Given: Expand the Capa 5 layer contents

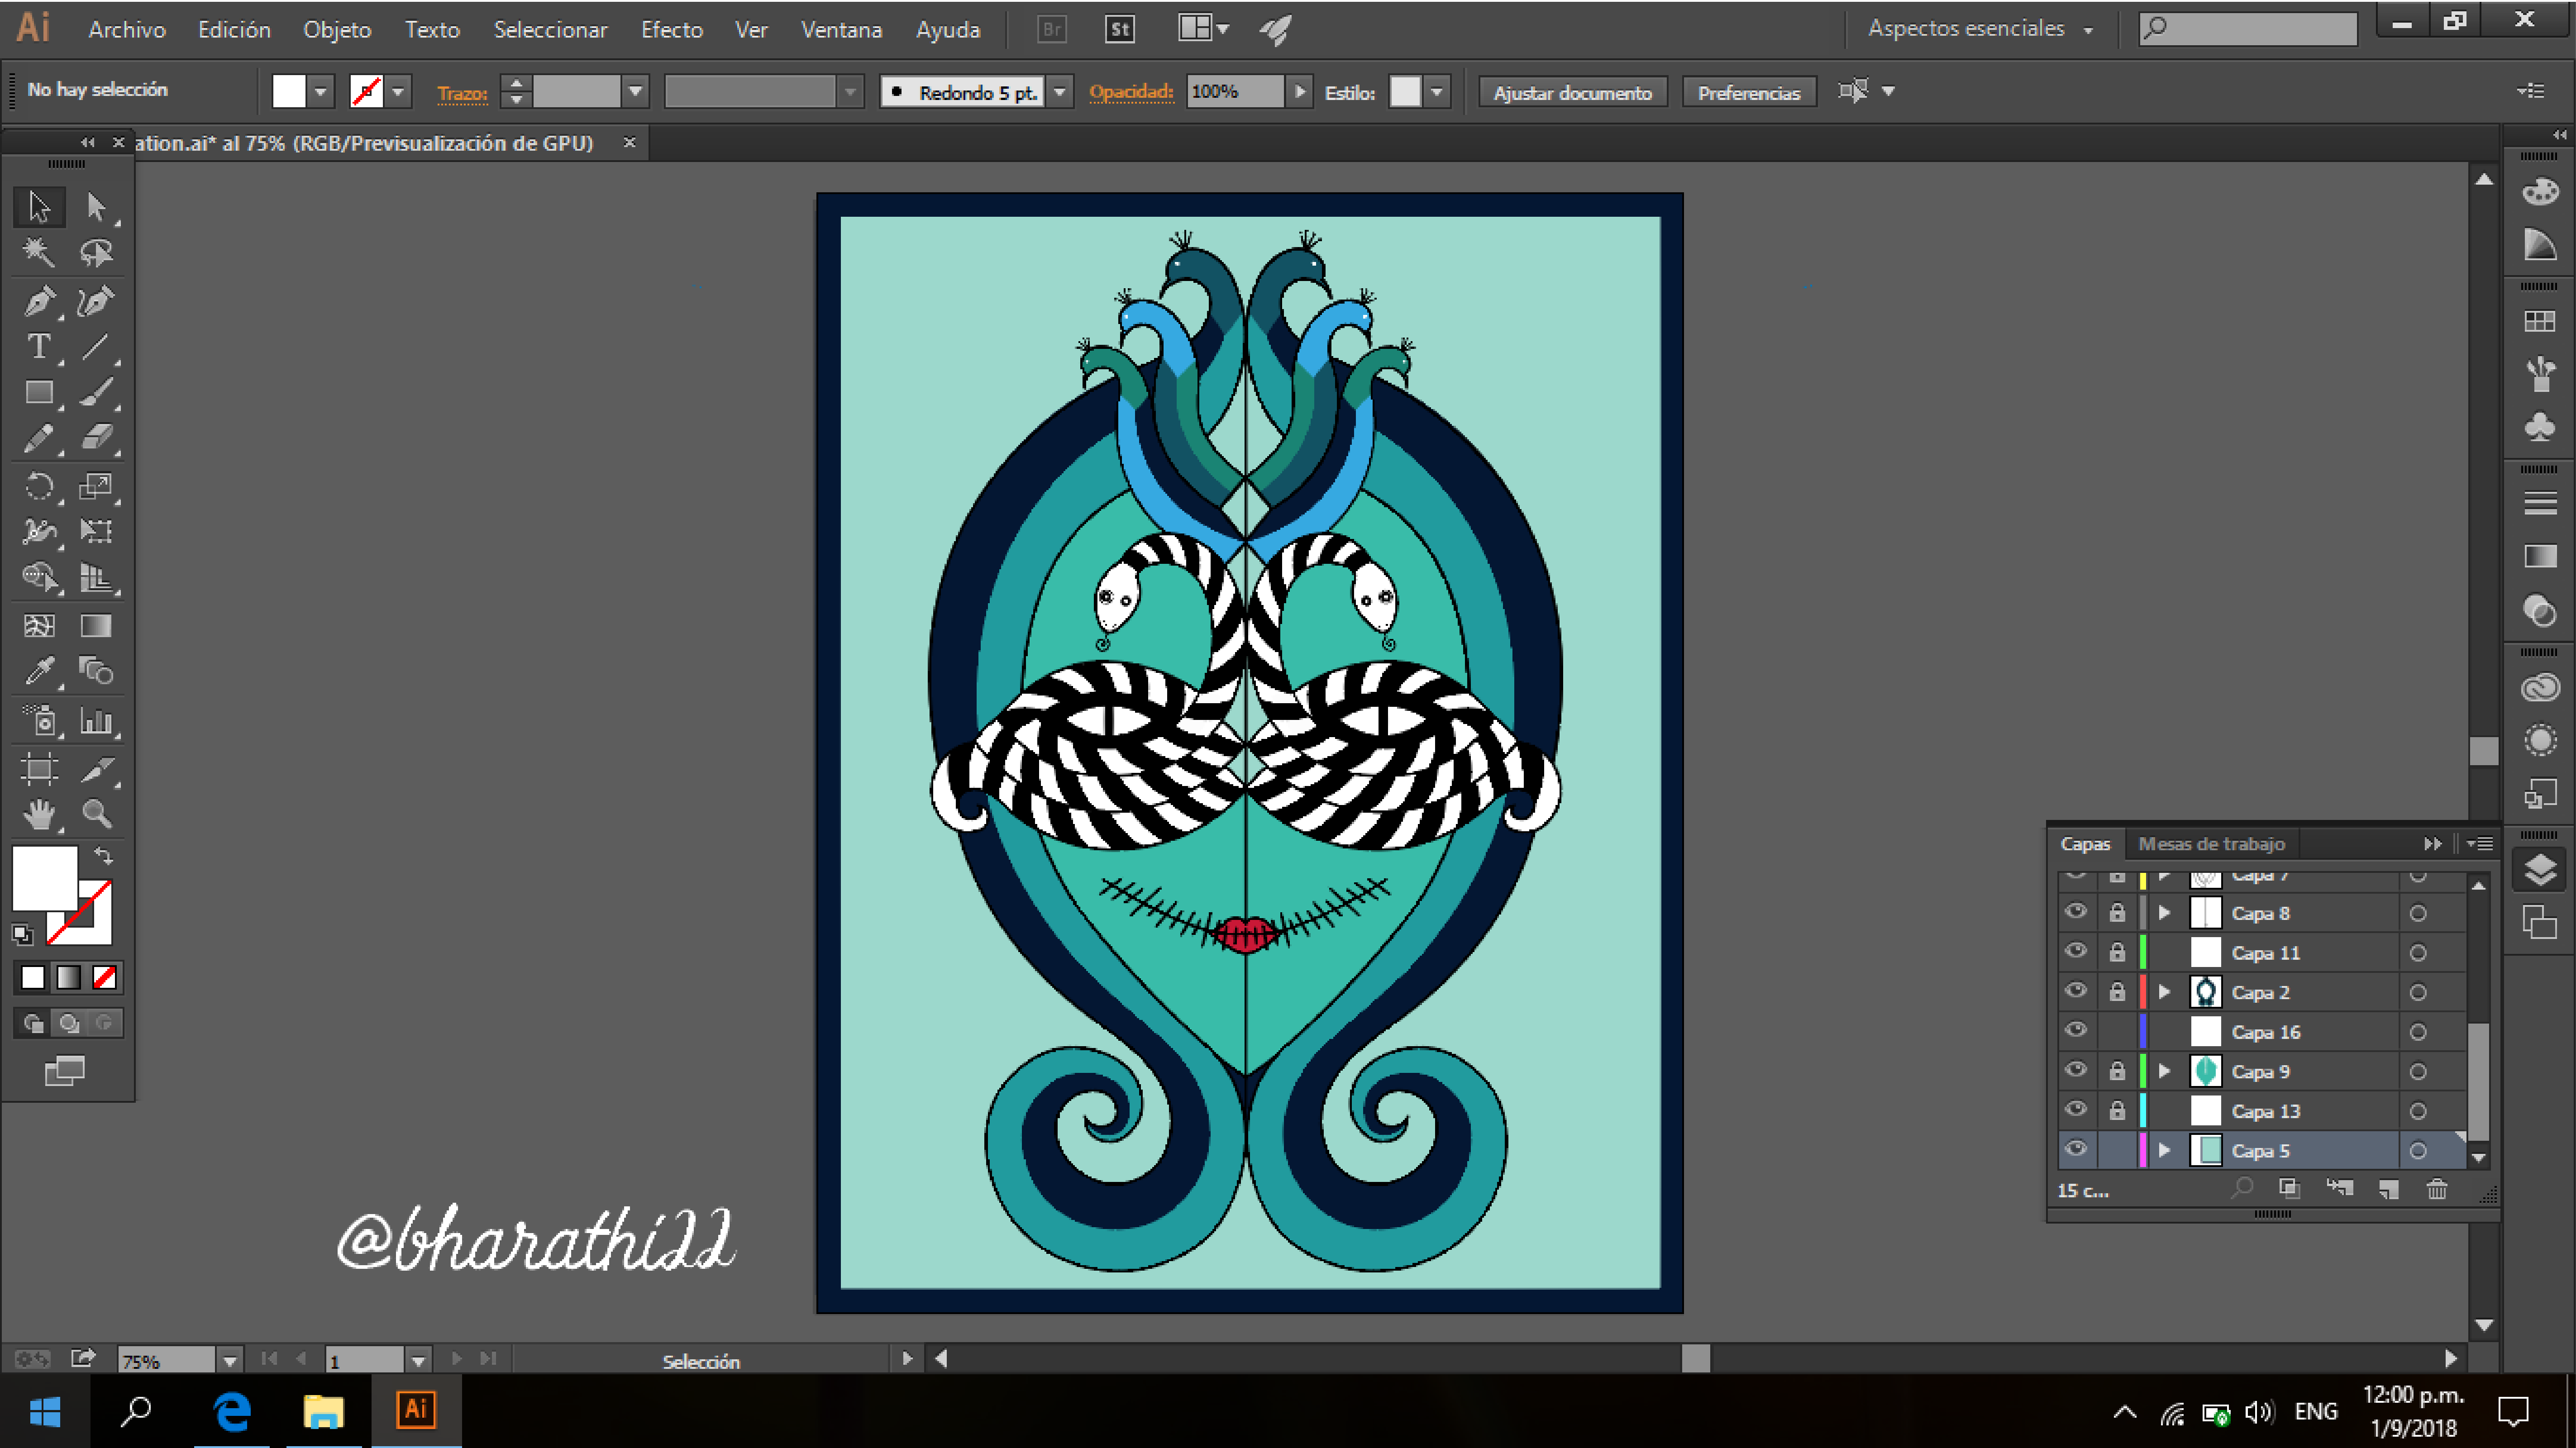Looking at the screenshot, I should pos(2165,1150).
